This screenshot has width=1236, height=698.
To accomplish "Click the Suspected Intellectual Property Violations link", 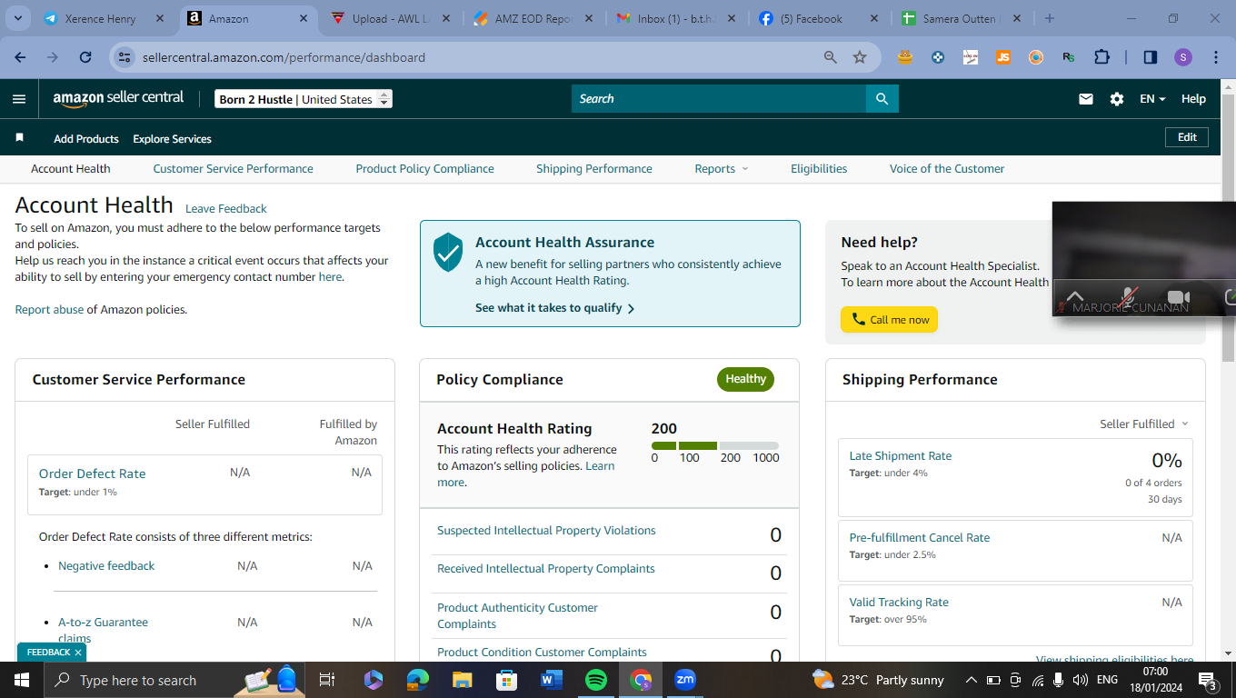I will pos(546,531).
